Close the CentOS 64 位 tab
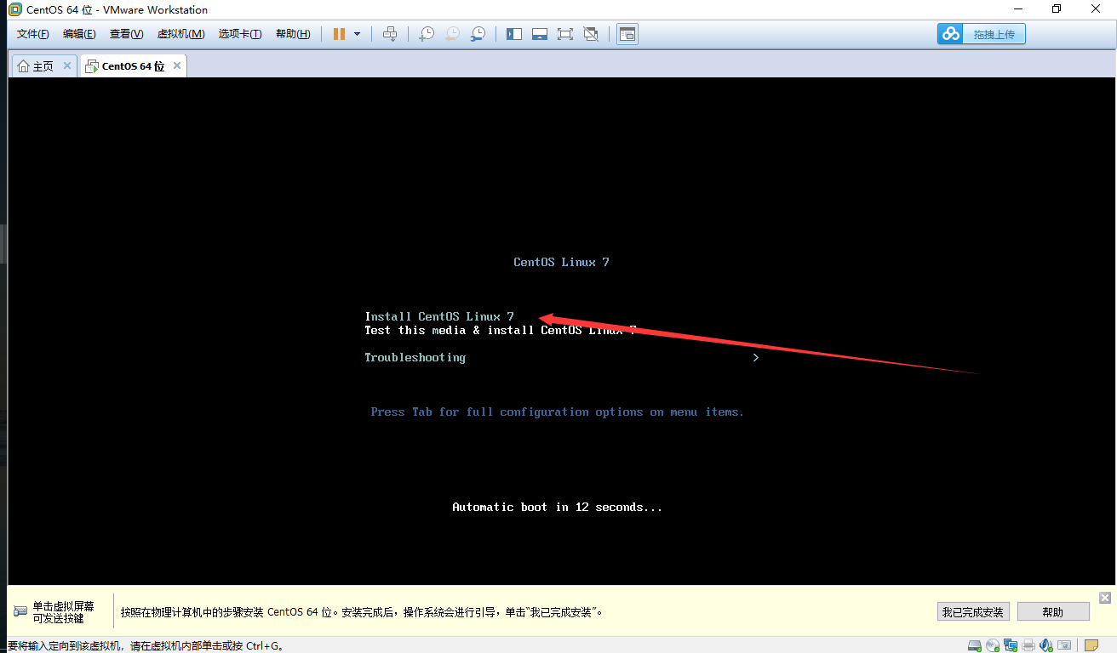 tap(177, 65)
